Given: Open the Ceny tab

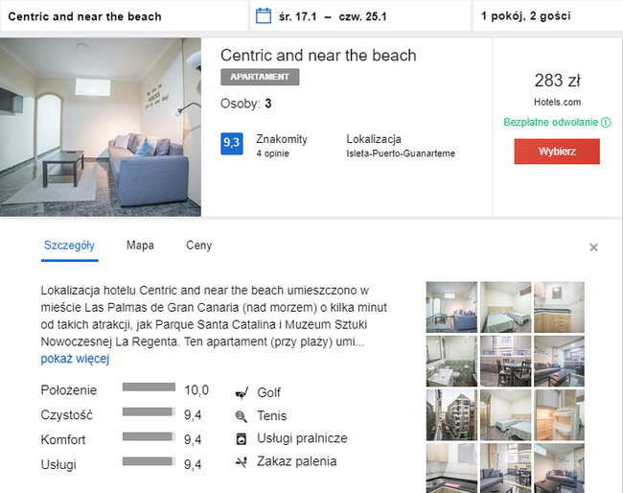Looking at the screenshot, I should pyautogui.click(x=198, y=246).
